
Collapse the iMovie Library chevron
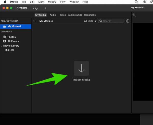(2, 46)
